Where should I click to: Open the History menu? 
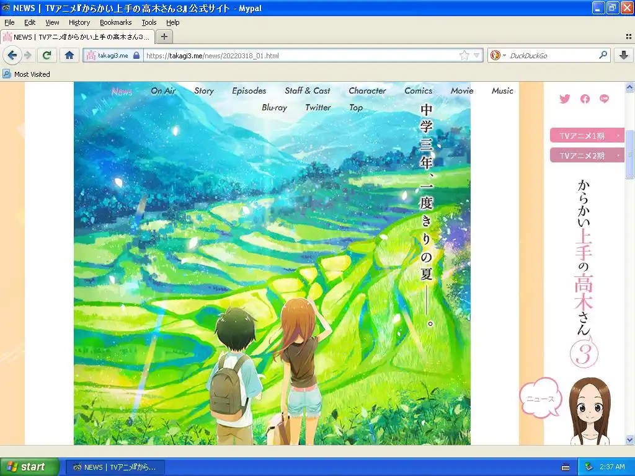coord(79,23)
